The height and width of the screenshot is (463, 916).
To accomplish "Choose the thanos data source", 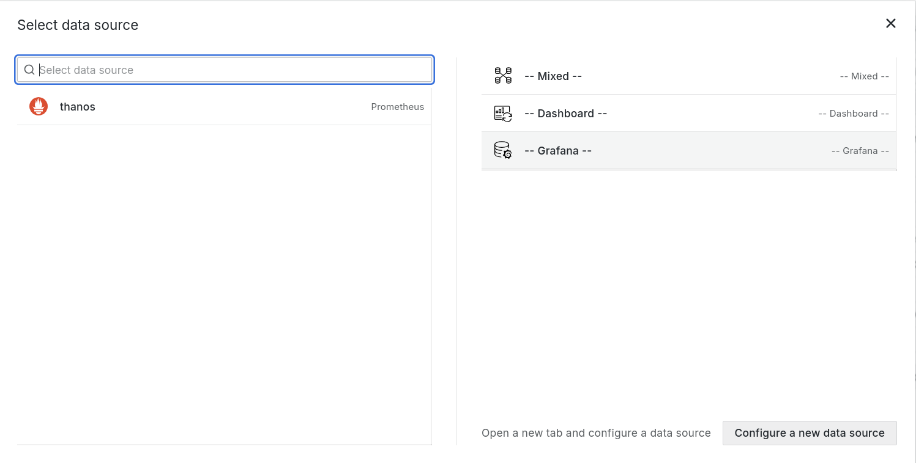I will point(224,106).
